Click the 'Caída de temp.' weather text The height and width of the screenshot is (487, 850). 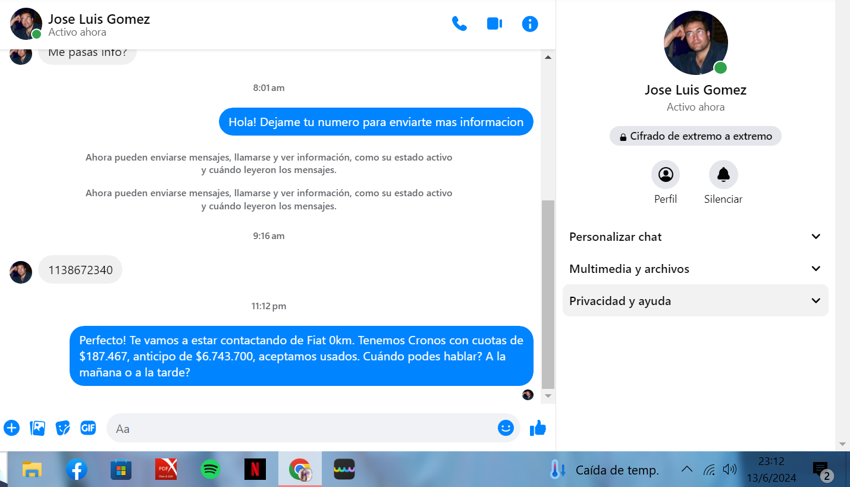click(x=617, y=470)
